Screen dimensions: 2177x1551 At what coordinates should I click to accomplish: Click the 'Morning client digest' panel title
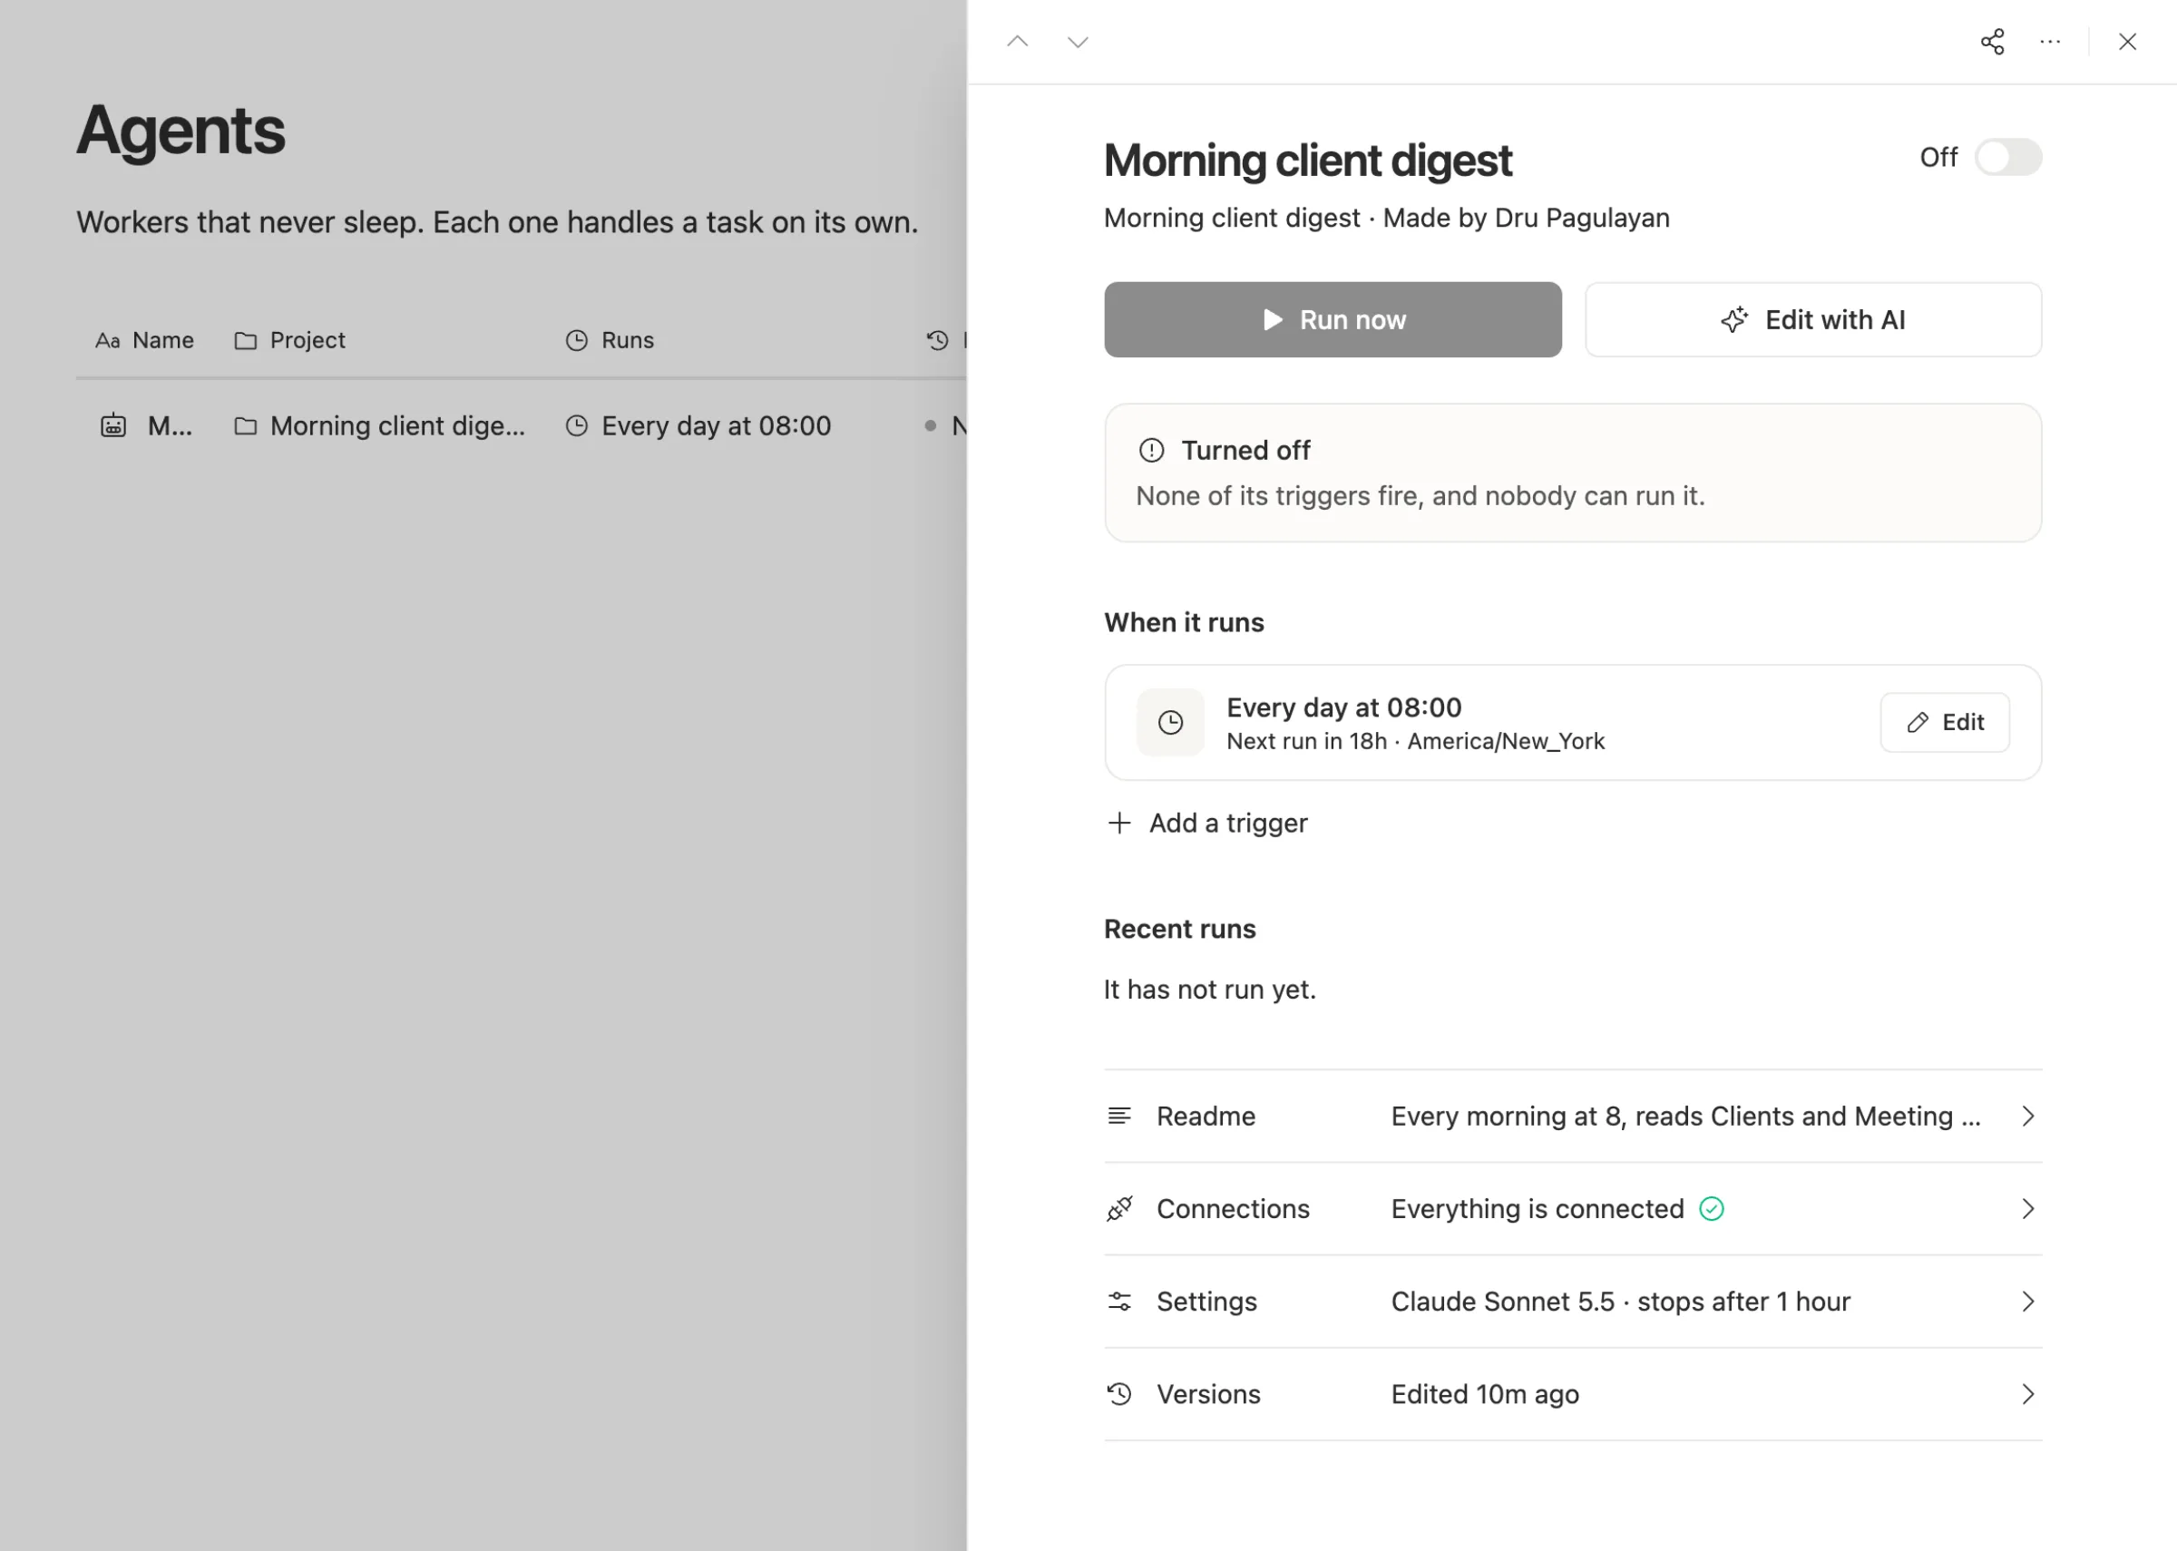pyautogui.click(x=1307, y=160)
